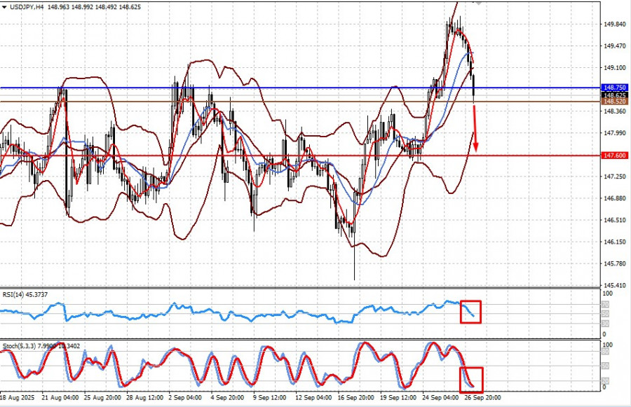Open the chart menu triangle beside USDJPY,H4
The height and width of the screenshot is (407, 631).
[x=4, y=7]
